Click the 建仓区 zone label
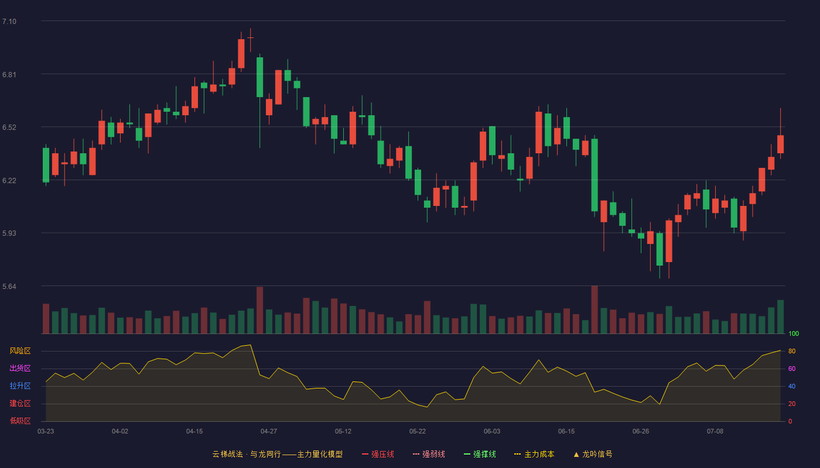This screenshot has width=820, height=468. click(x=20, y=404)
